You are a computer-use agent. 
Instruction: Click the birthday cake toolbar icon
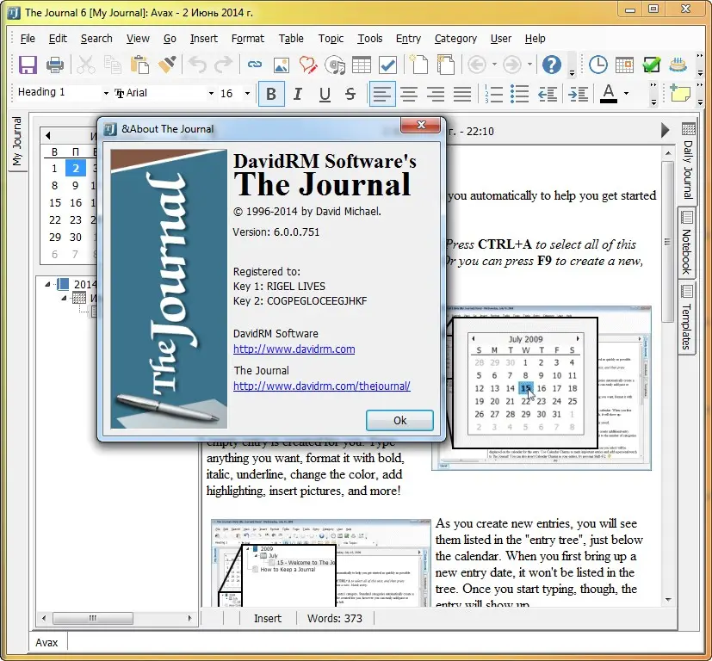click(678, 65)
